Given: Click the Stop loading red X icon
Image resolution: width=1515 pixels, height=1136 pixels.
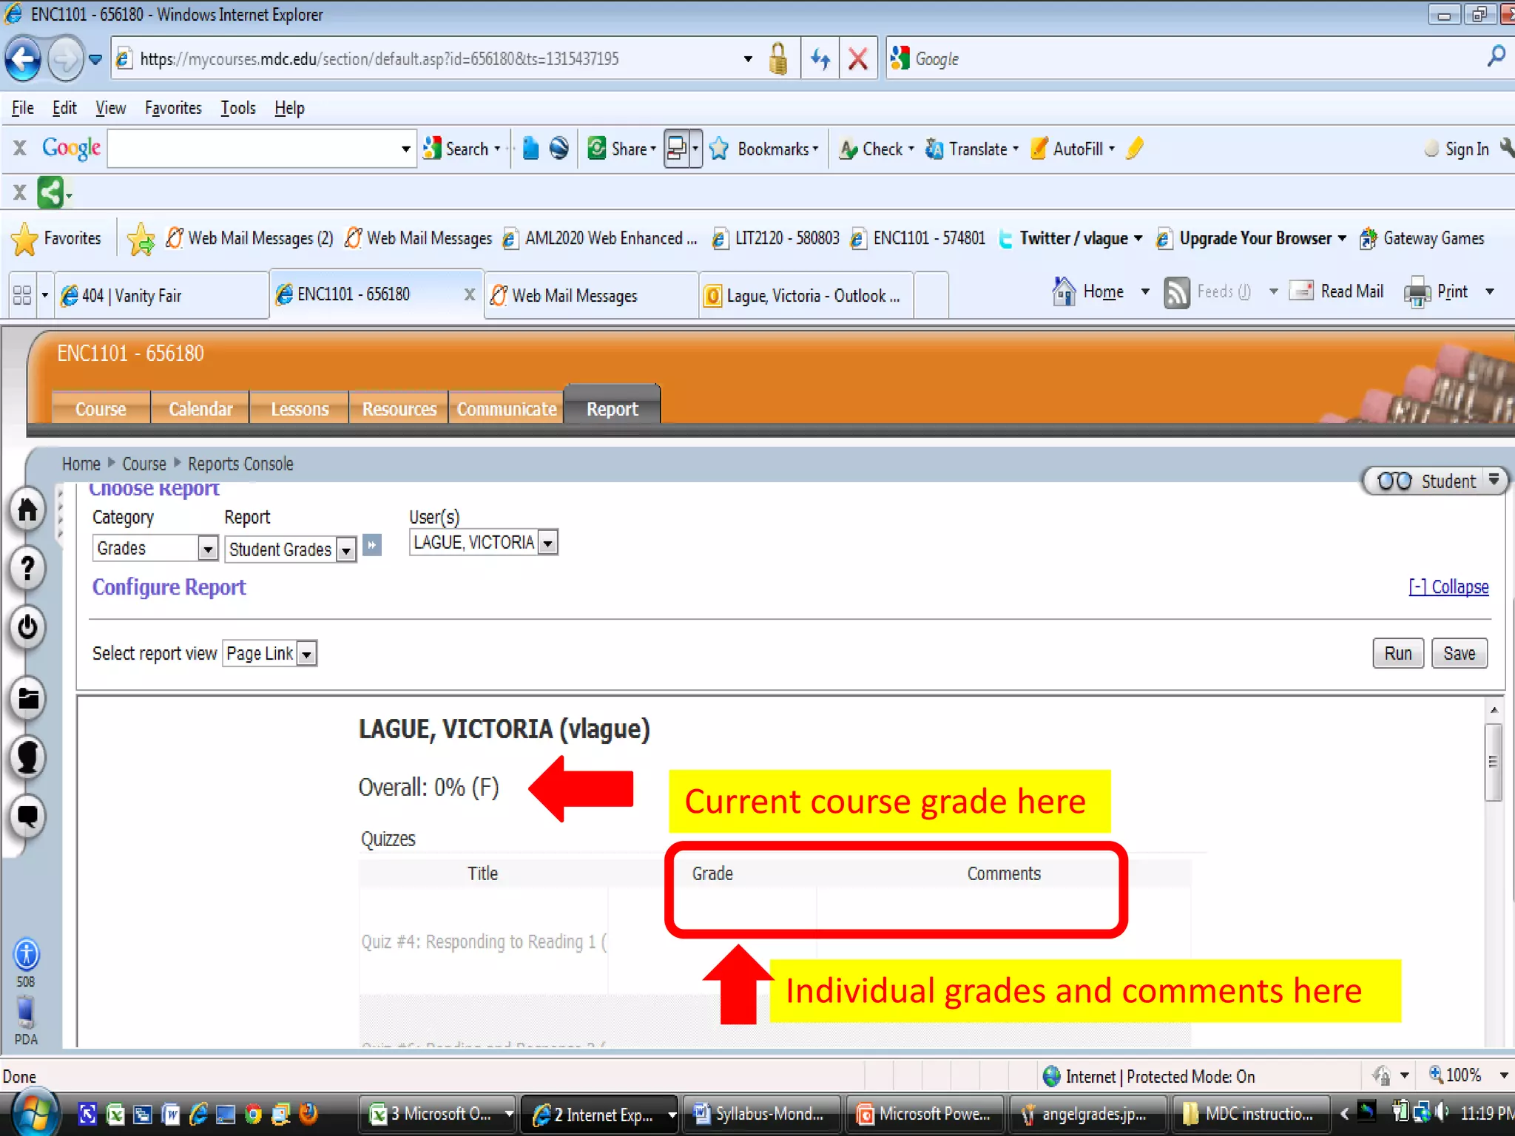Looking at the screenshot, I should coord(858,59).
